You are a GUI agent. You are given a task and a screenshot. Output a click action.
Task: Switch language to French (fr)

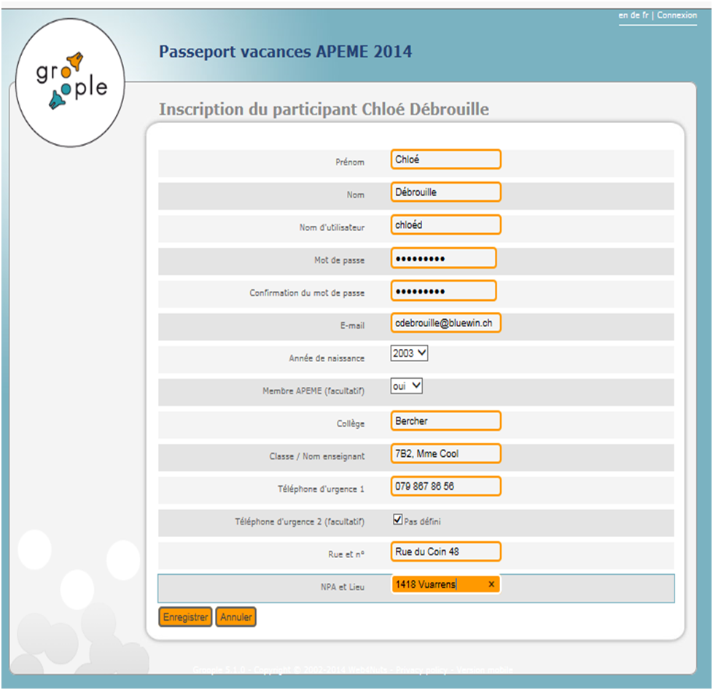[x=645, y=15]
